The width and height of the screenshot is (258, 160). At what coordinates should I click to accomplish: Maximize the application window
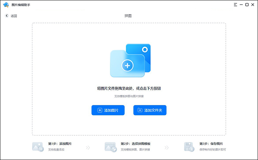point(247,5)
